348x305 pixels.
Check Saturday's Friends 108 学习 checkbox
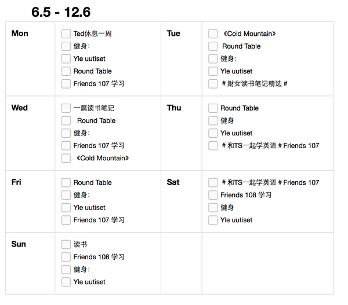click(x=213, y=195)
